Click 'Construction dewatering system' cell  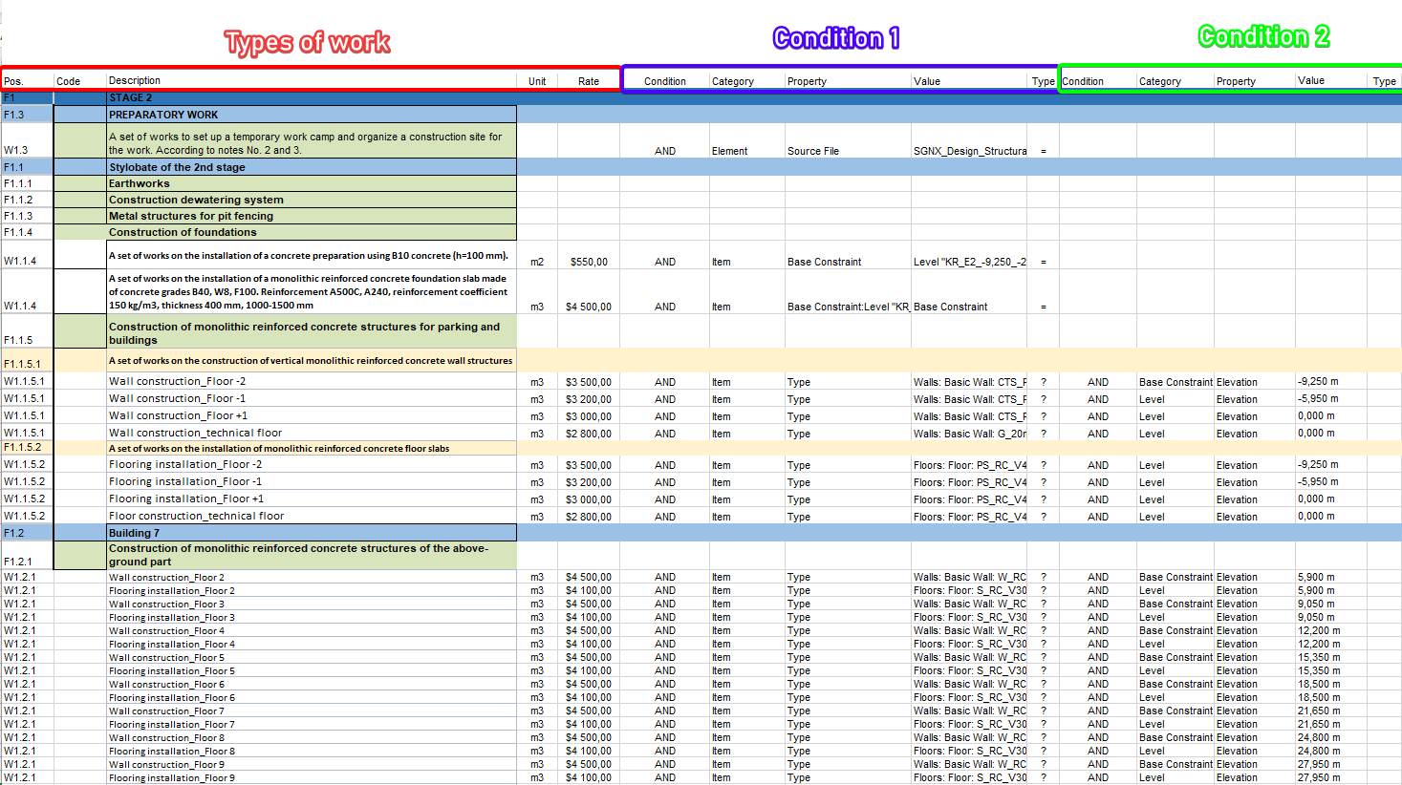pyautogui.click(x=311, y=200)
